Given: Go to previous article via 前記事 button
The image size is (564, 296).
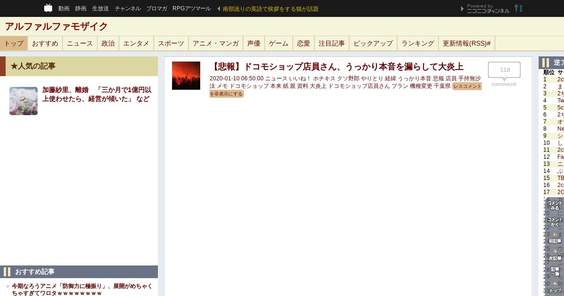Looking at the screenshot, I should click(x=555, y=238).
